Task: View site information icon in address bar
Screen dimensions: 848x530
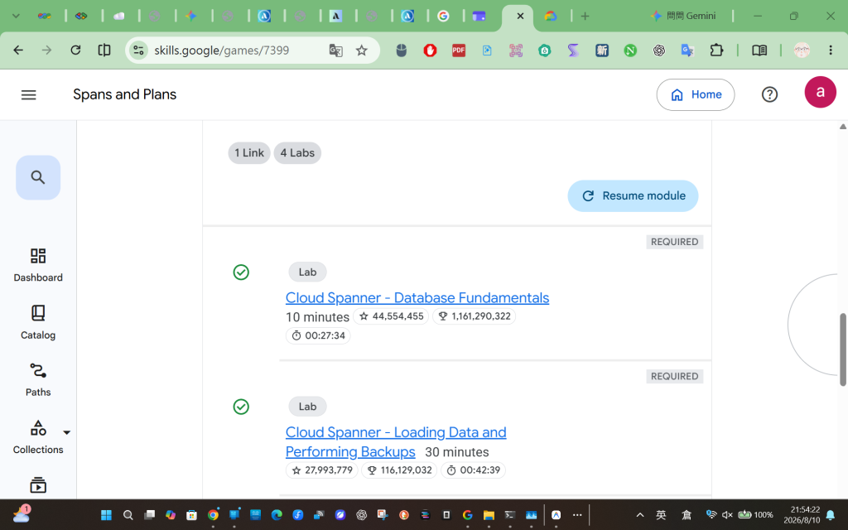Action: pos(138,51)
